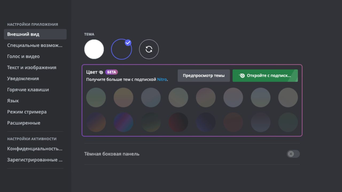Open Специальные возможности settings
Image resolution: width=342 pixels, height=192 pixels.
tap(35, 45)
